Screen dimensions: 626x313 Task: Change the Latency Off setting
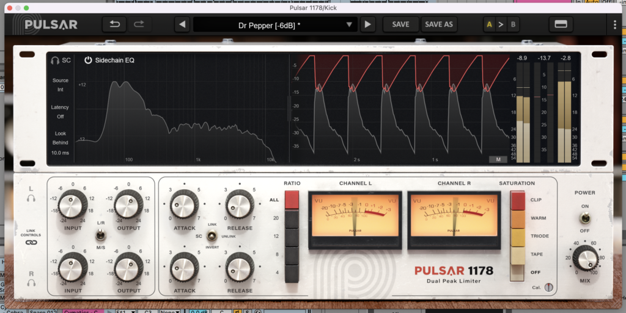[x=60, y=112]
